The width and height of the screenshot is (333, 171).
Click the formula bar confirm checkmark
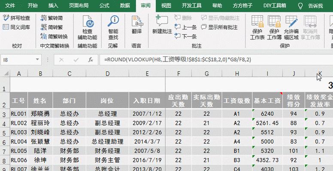point(76,60)
